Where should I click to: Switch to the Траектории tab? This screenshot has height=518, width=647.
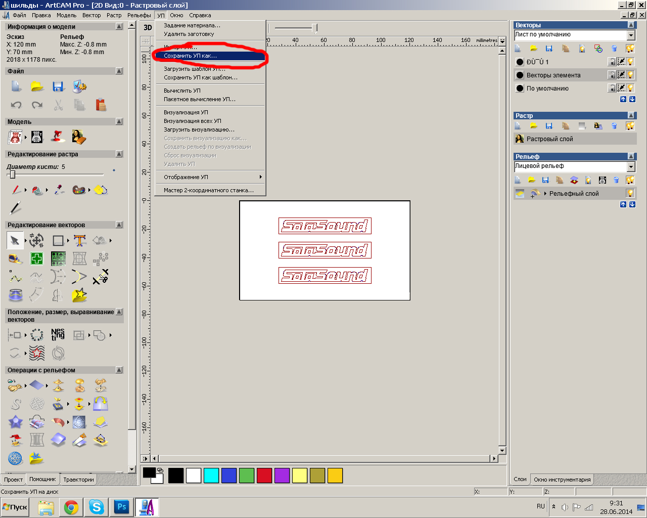pyautogui.click(x=78, y=480)
